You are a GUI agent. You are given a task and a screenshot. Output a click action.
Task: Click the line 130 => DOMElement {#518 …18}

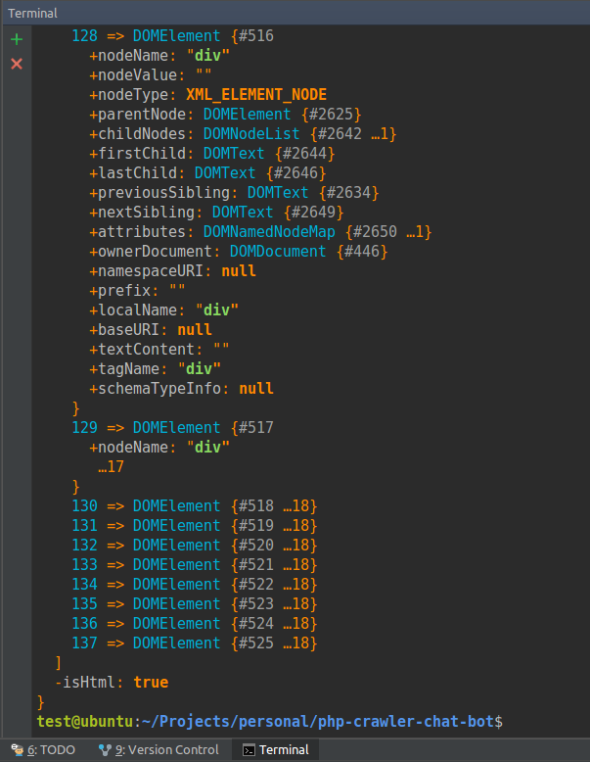[195, 506]
